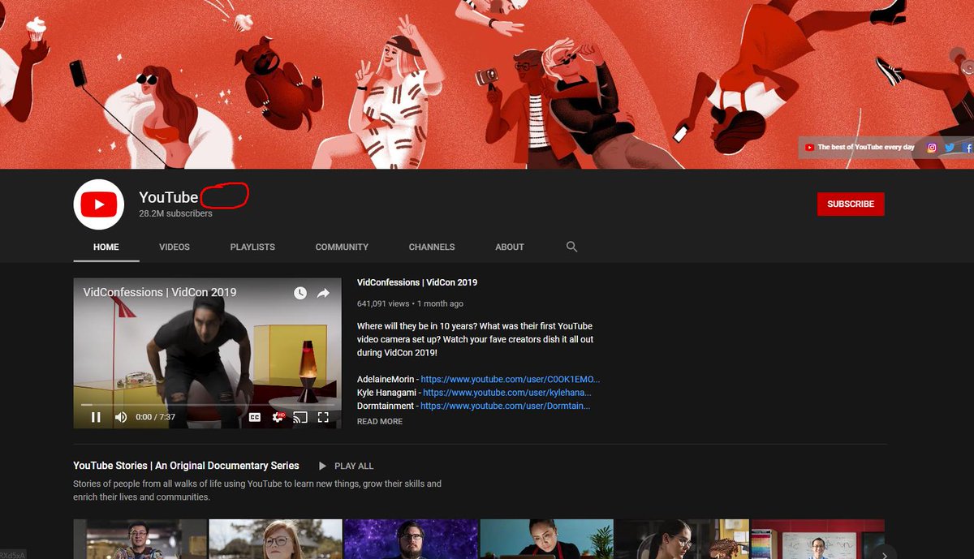
Task: Click the 28.2M subscribers text
Action: tap(175, 214)
